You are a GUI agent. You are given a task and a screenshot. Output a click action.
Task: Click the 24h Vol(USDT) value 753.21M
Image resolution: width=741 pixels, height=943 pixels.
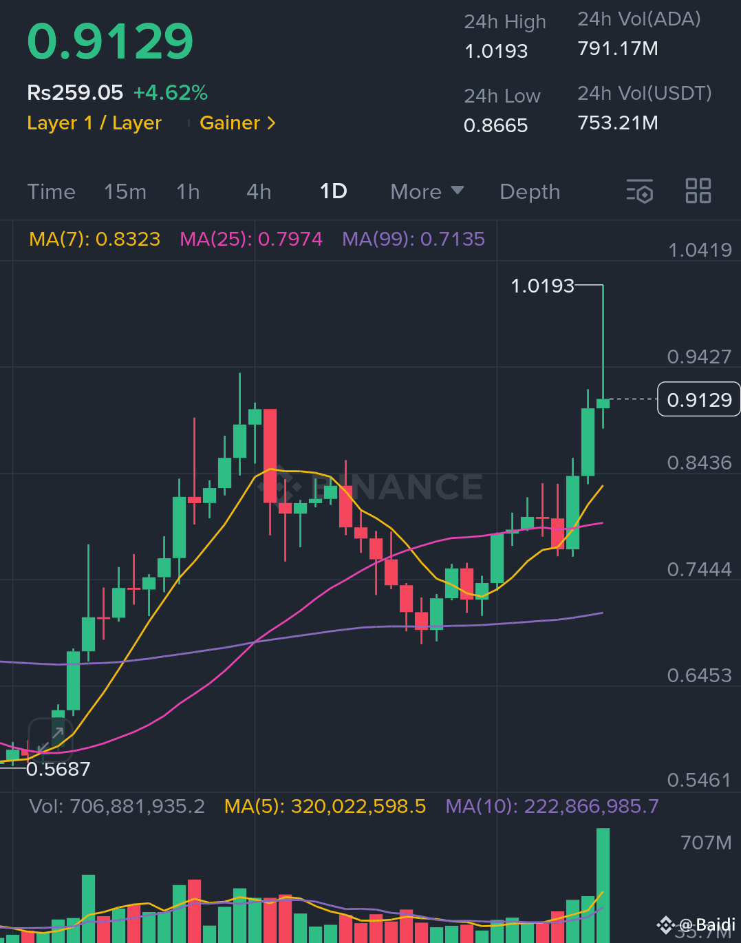pyautogui.click(x=618, y=123)
